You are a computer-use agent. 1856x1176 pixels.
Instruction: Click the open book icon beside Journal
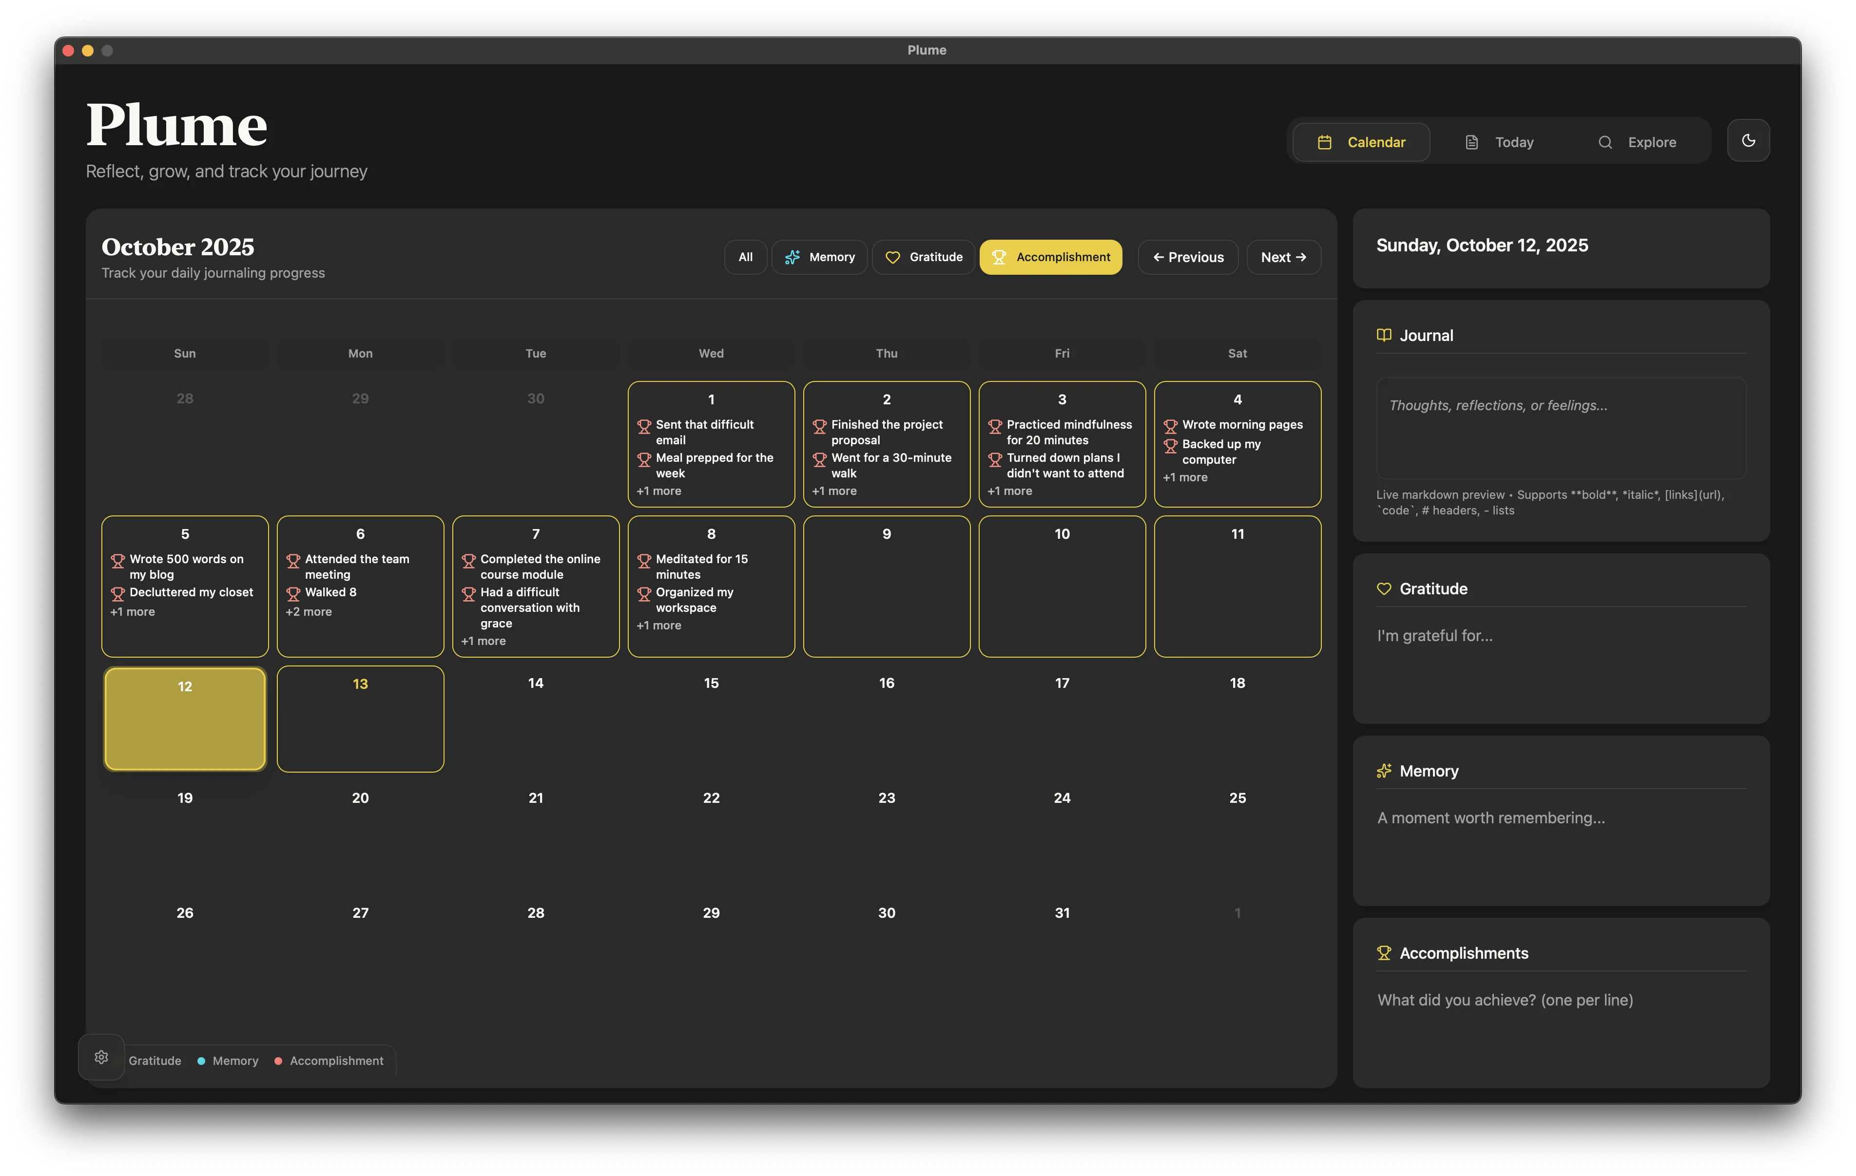click(x=1384, y=335)
